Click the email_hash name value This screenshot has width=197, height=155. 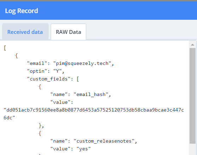coord(91,95)
